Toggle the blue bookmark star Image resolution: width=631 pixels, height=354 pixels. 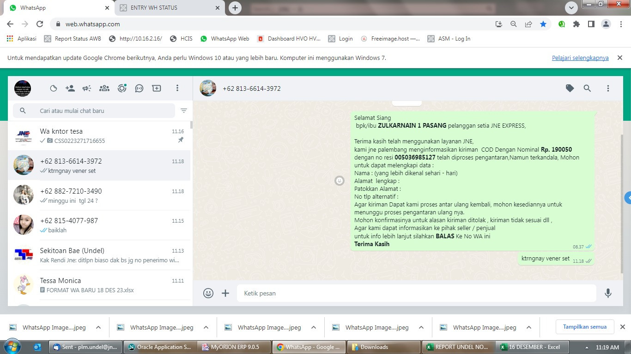[543, 24]
